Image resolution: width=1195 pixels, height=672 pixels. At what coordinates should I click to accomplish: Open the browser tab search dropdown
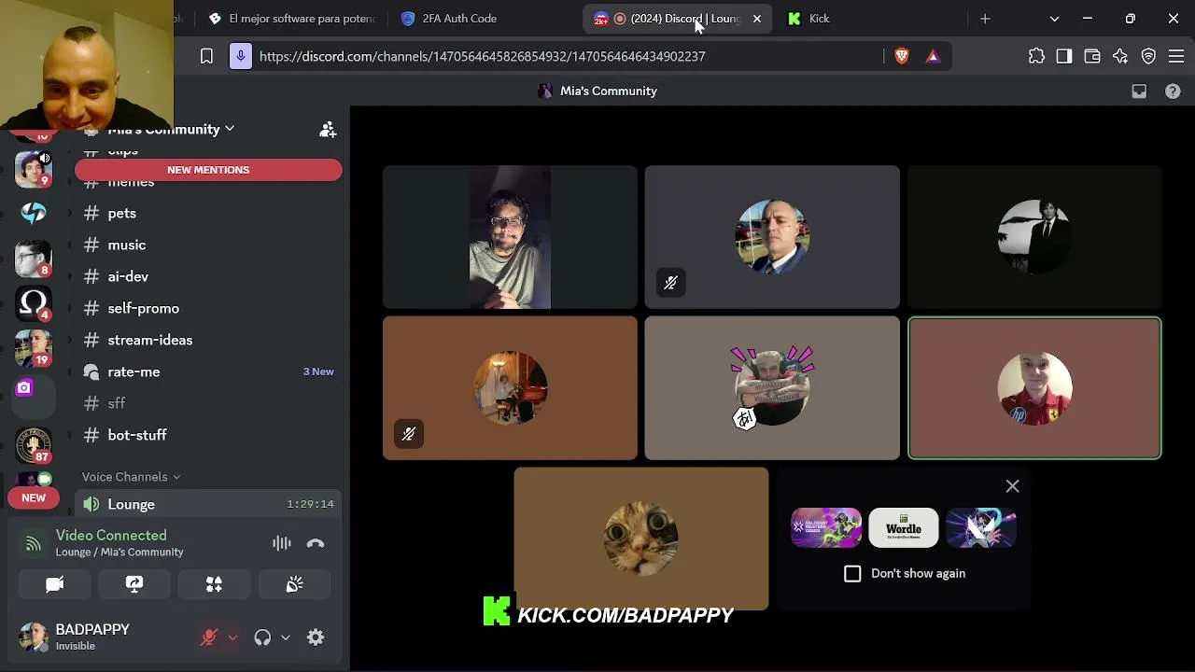tap(1054, 19)
